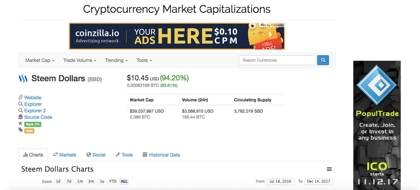This screenshot has width=420, height=190.
Task: Open the Tools tab below coin details
Action: 124,155
